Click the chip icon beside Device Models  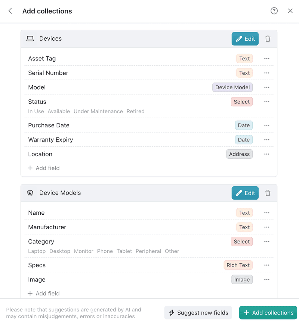pos(30,193)
